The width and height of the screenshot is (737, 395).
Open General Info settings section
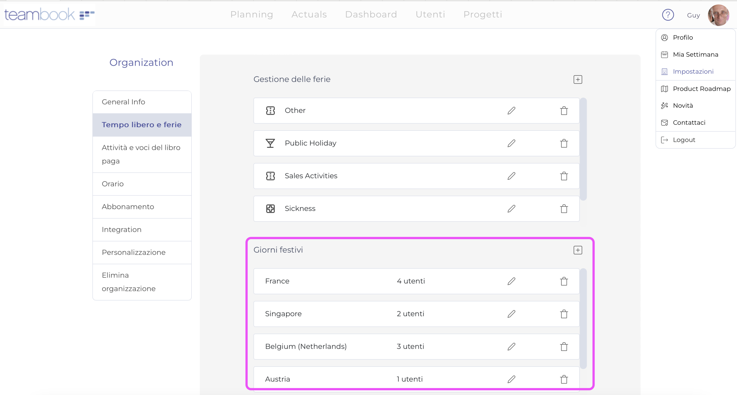pyautogui.click(x=123, y=102)
